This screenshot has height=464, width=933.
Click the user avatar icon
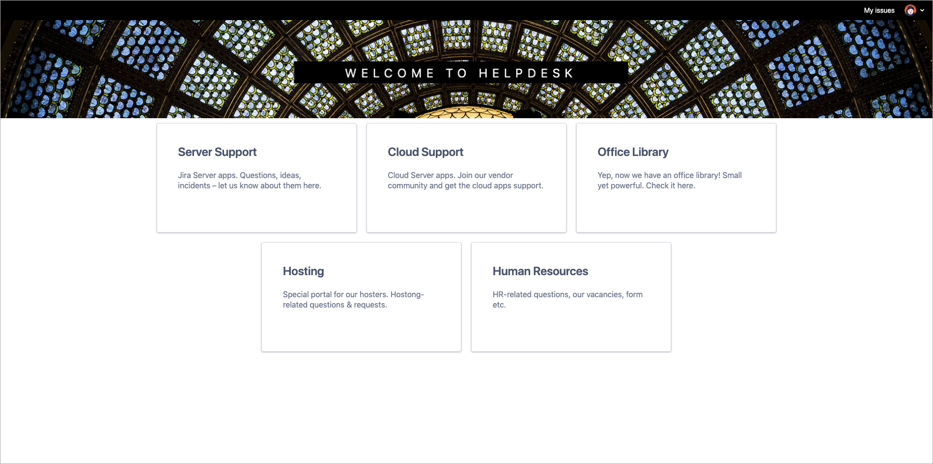[910, 10]
